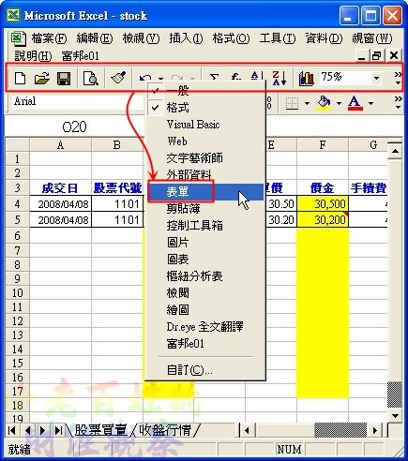
Task: Apply the yellow fill color bucket
Action: click(324, 103)
